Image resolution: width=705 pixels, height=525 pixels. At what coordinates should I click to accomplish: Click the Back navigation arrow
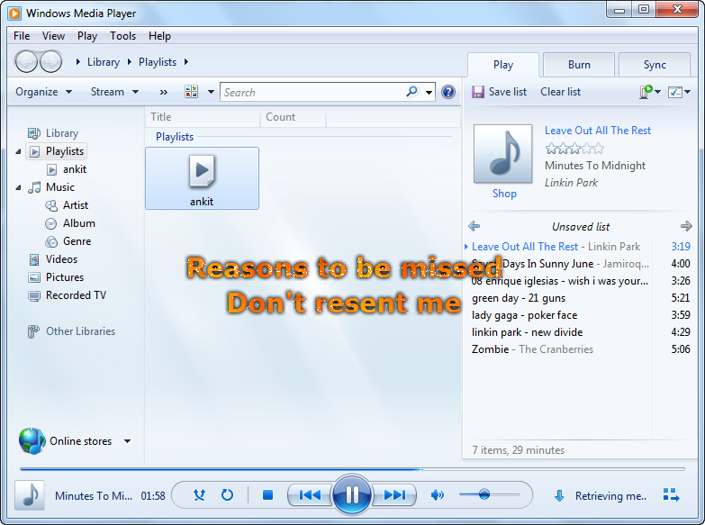tap(26, 61)
